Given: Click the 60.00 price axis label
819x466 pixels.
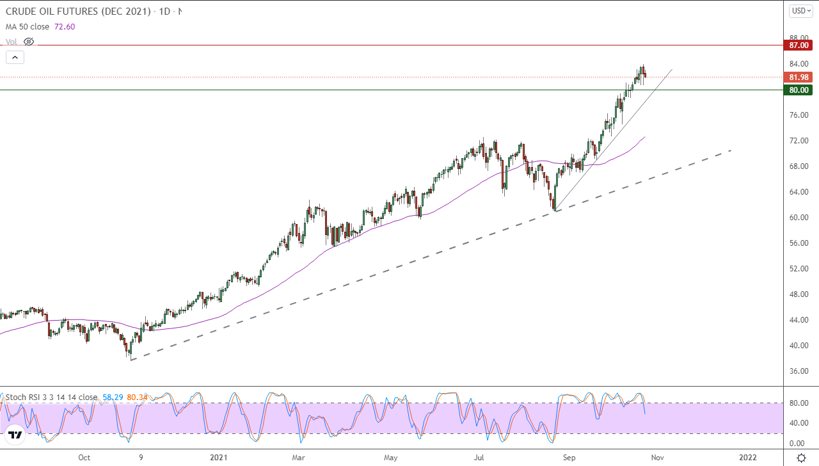Looking at the screenshot, I should click(x=799, y=218).
